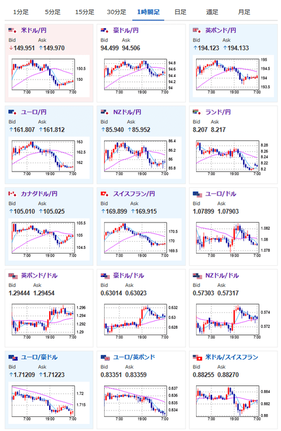281x431 pixels.
Task: Click the ユーロ/豪ドル chart thumbnail
Action: [49, 403]
